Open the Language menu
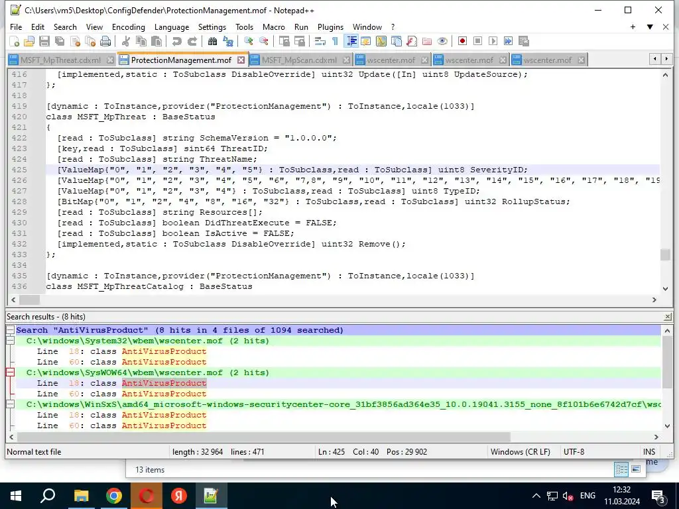 [x=172, y=27]
